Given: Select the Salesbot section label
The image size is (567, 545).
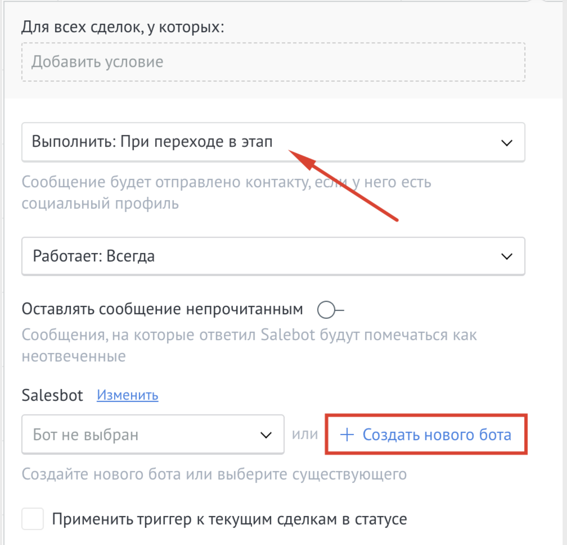Looking at the screenshot, I should pyautogui.click(x=52, y=395).
